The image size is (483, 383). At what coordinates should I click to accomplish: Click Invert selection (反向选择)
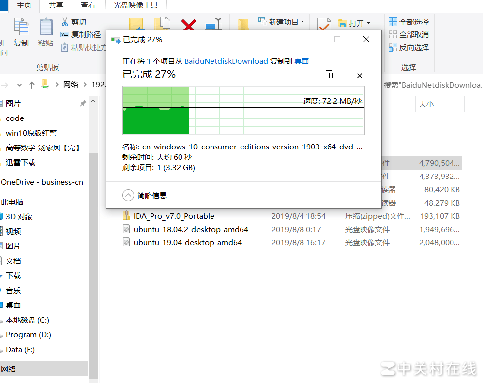pyautogui.click(x=409, y=48)
